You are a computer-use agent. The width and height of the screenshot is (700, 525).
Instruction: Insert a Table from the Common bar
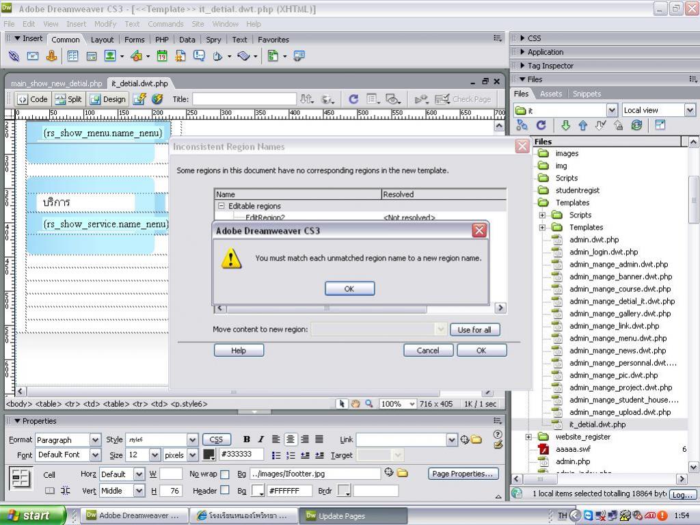click(x=72, y=56)
